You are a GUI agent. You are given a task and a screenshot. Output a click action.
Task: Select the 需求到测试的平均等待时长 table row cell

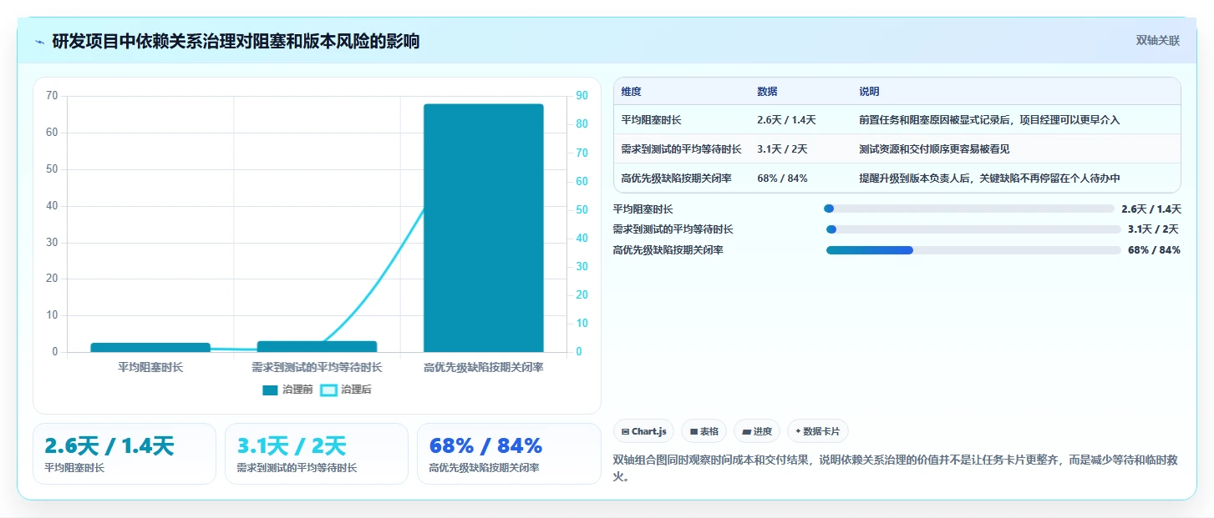pos(682,149)
